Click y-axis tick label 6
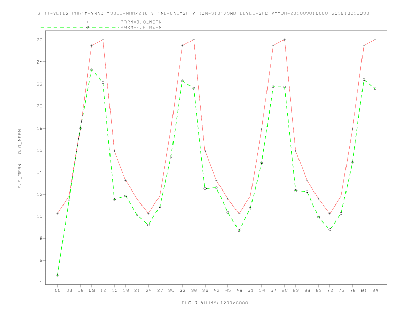409x316 pixels. (41, 260)
